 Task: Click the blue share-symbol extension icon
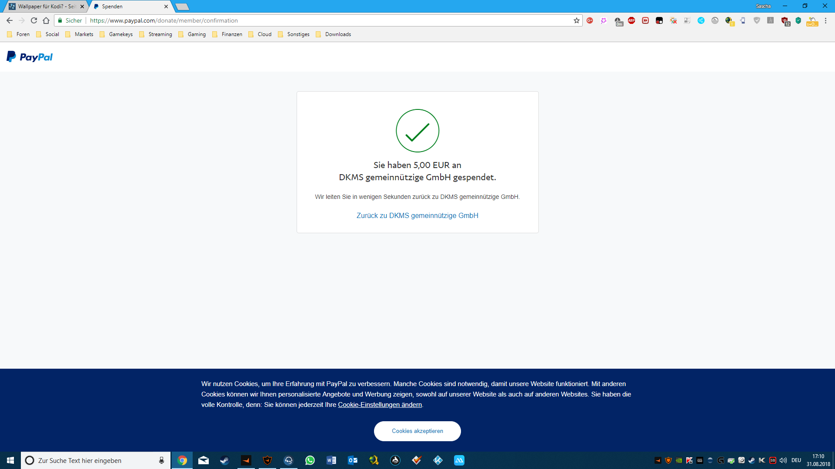click(701, 20)
